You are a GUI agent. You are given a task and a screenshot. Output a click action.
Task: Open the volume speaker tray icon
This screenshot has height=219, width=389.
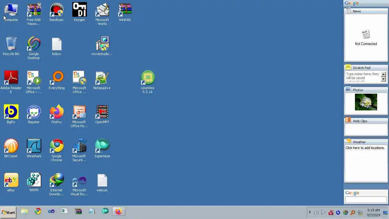coord(316,213)
